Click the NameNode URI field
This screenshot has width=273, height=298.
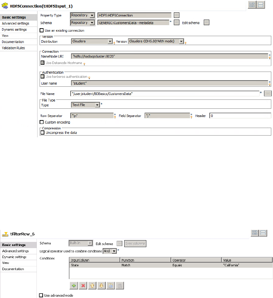tap(170, 56)
